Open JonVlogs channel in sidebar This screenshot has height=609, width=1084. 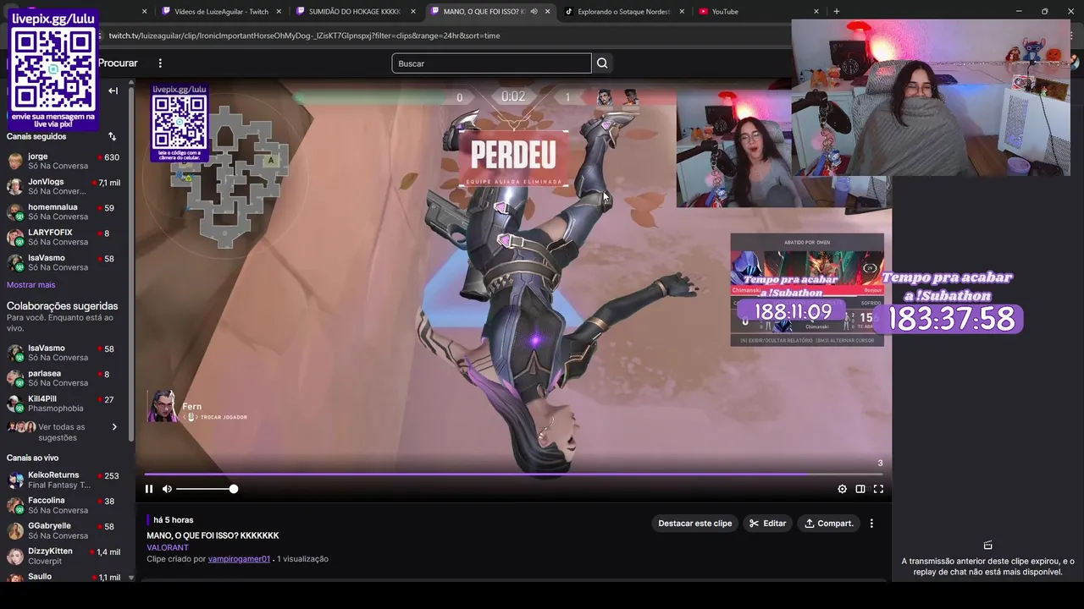pyautogui.click(x=64, y=187)
